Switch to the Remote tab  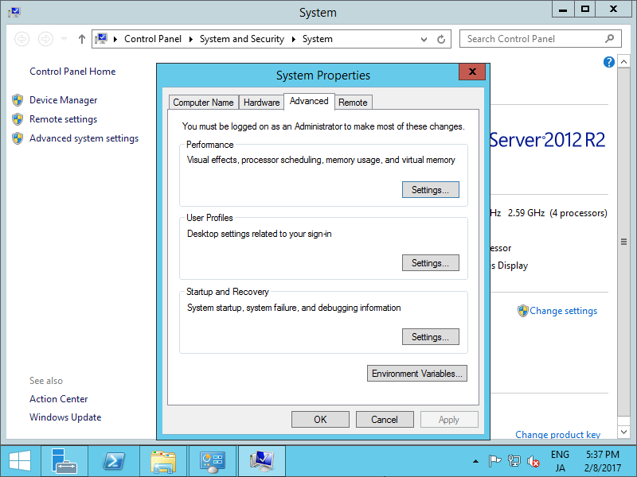tap(353, 102)
